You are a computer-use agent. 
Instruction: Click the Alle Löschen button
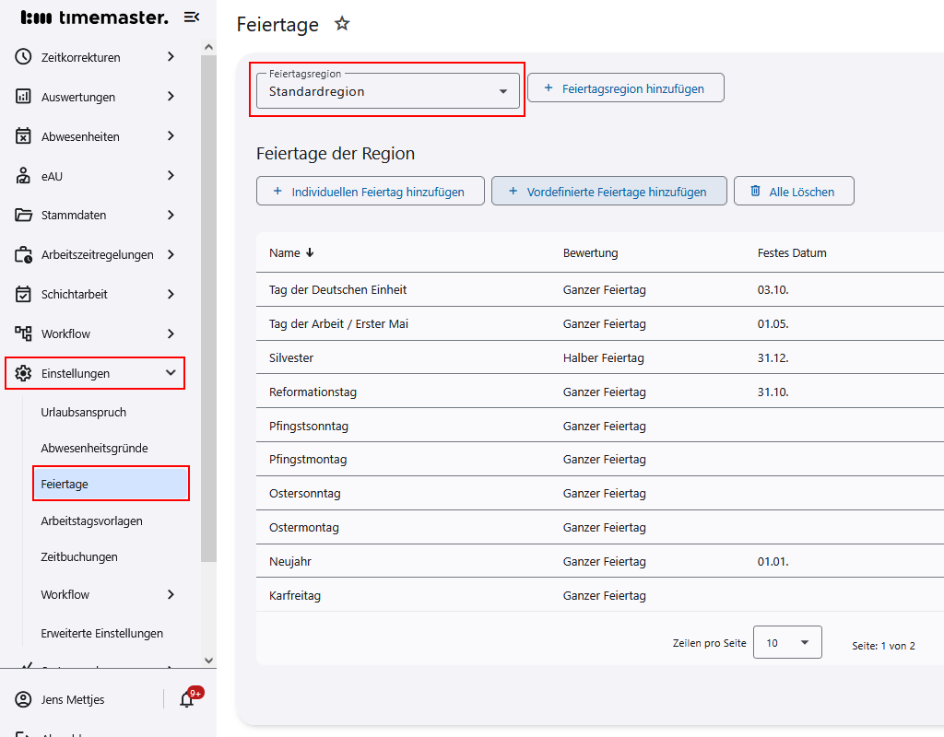point(793,192)
